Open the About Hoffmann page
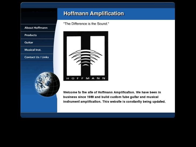The image size is (196, 147). pos(37,28)
